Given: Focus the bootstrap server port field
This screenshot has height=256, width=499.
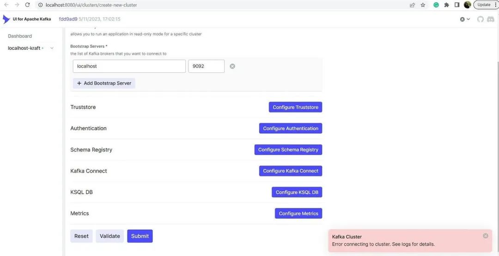Looking at the screenshot, I should click(206, 66).
